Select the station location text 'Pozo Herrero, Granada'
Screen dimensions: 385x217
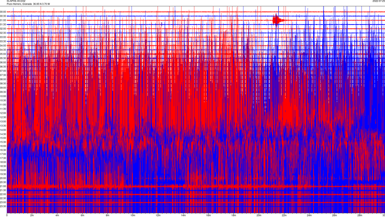click(x=19, y=4)
